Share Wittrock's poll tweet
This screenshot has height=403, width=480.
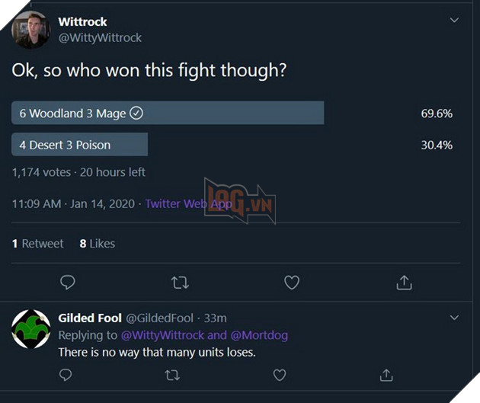coord(404,283)
